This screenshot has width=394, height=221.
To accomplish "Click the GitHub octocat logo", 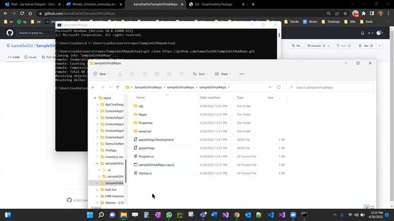I will 10,33.
